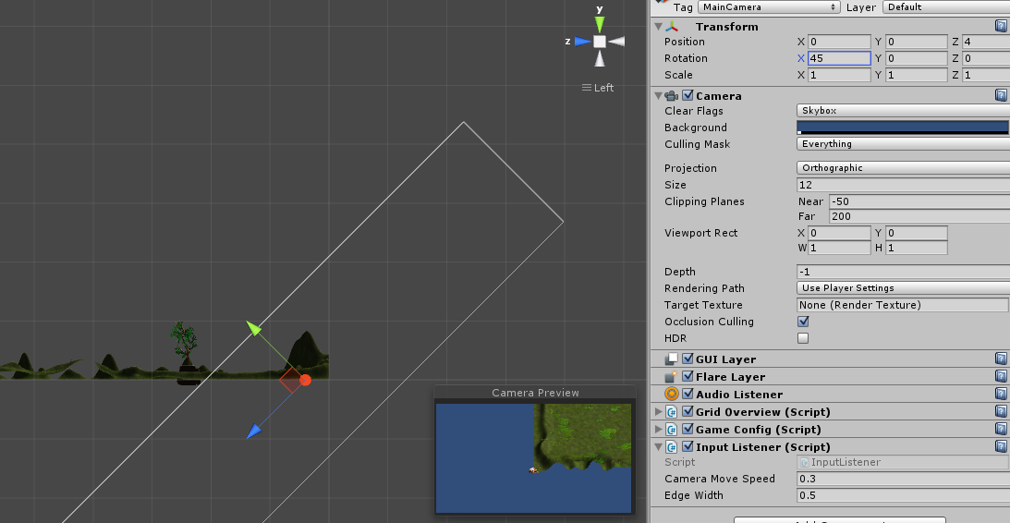Screen dimensions: 1010x523
Task: Click the center cube of the scene gizmo
Action: click(x=600, y=42)
